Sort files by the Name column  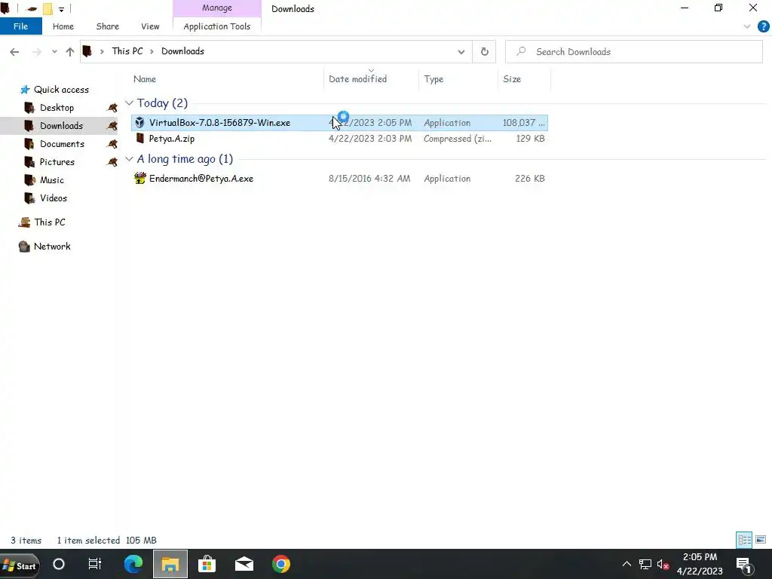(x=144, y=78)
